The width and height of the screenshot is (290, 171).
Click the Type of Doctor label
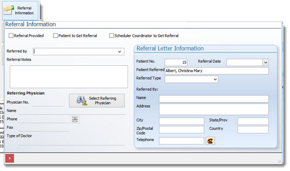[x=19, y=136]
